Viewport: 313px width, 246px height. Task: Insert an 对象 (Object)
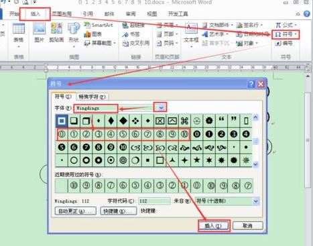tap(247, 43)
